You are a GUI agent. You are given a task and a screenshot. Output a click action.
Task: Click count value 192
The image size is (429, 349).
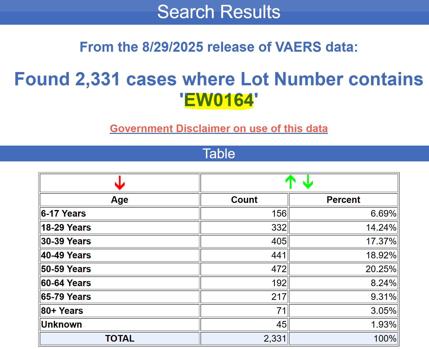[279, 283]
